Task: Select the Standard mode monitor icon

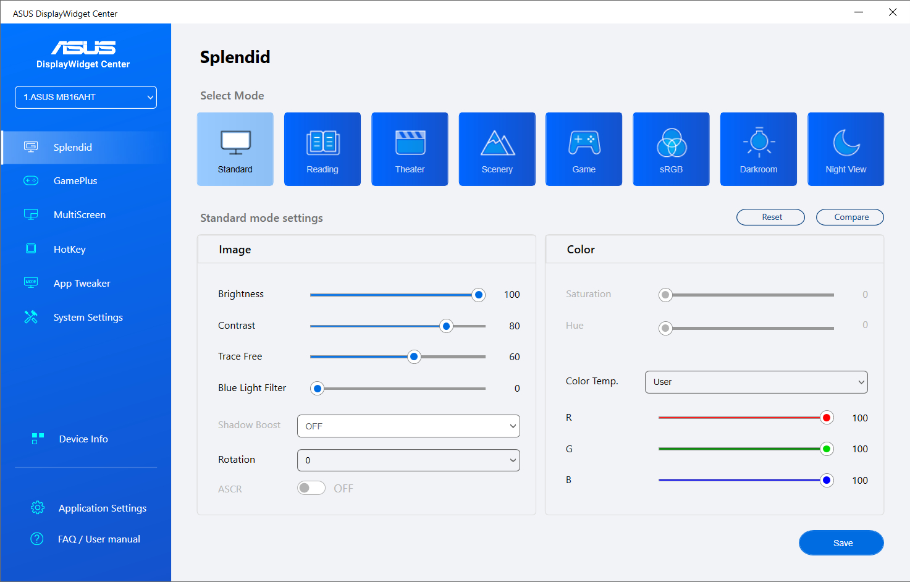Action: click(x=235, y=143)
